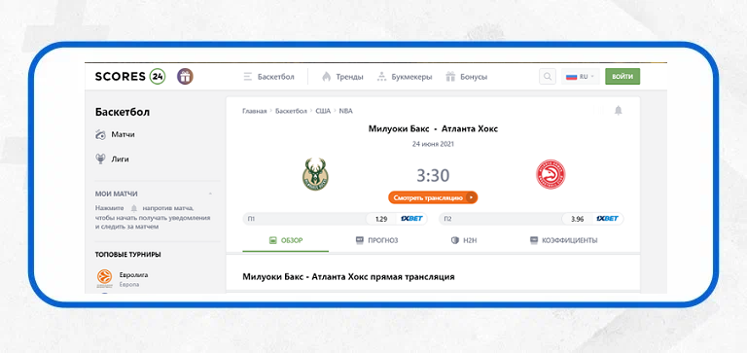Click the Войти login button
747x353 pixels.
pyautogui.click(x=622, y=76)
